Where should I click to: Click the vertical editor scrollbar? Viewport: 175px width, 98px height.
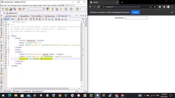coord(81,52)
